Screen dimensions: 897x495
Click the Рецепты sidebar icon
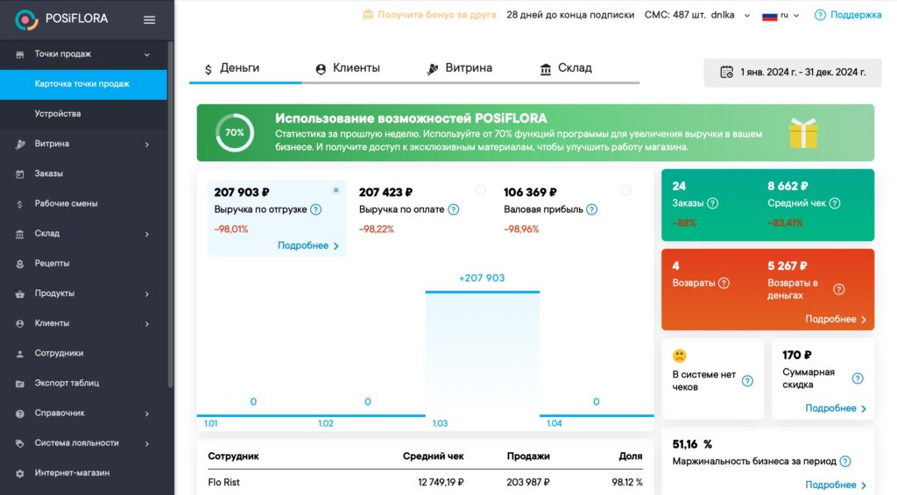[x=20, y=264]
